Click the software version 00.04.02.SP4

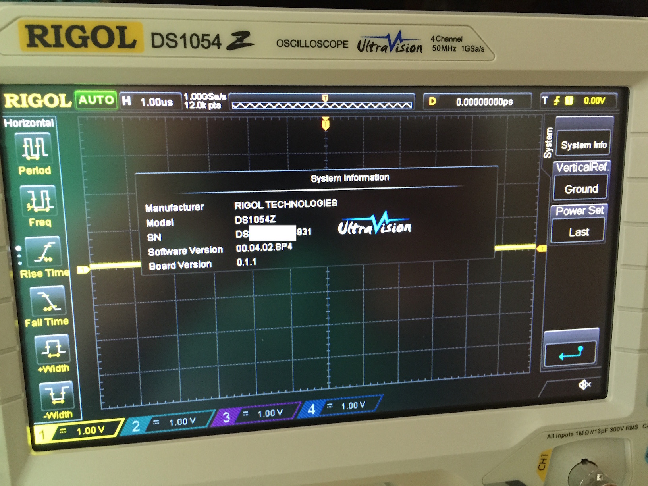point(264,247)
